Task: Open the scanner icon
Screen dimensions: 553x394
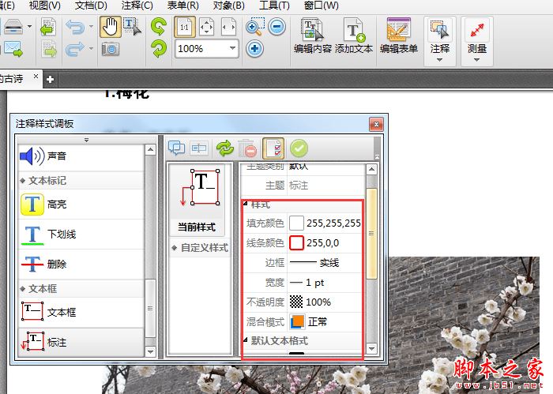Action: click(13, 27)
